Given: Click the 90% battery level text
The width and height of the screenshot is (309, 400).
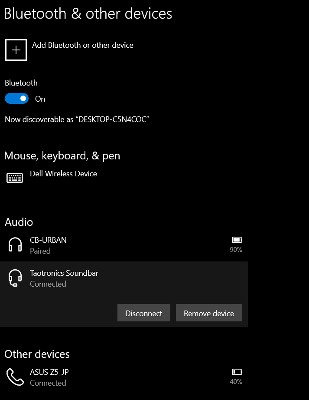Looking at the screenshot, I should (x=236, y=249).
